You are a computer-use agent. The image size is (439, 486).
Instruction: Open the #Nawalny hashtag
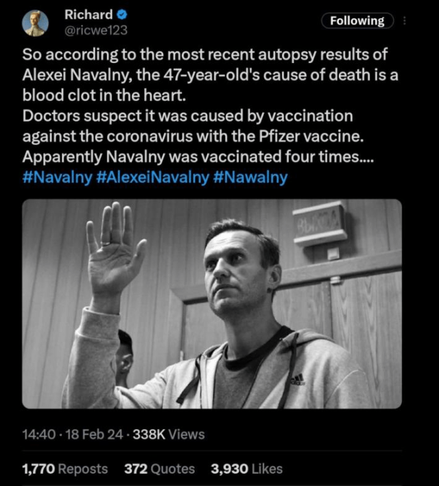pyautogui.click(x=250, y=177)
